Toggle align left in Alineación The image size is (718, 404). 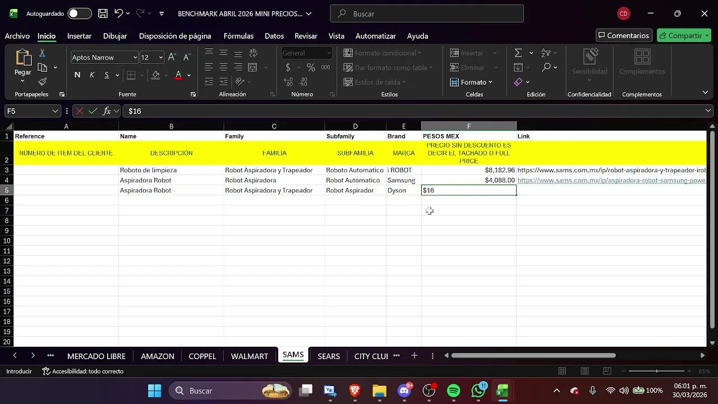click(209, 67)
